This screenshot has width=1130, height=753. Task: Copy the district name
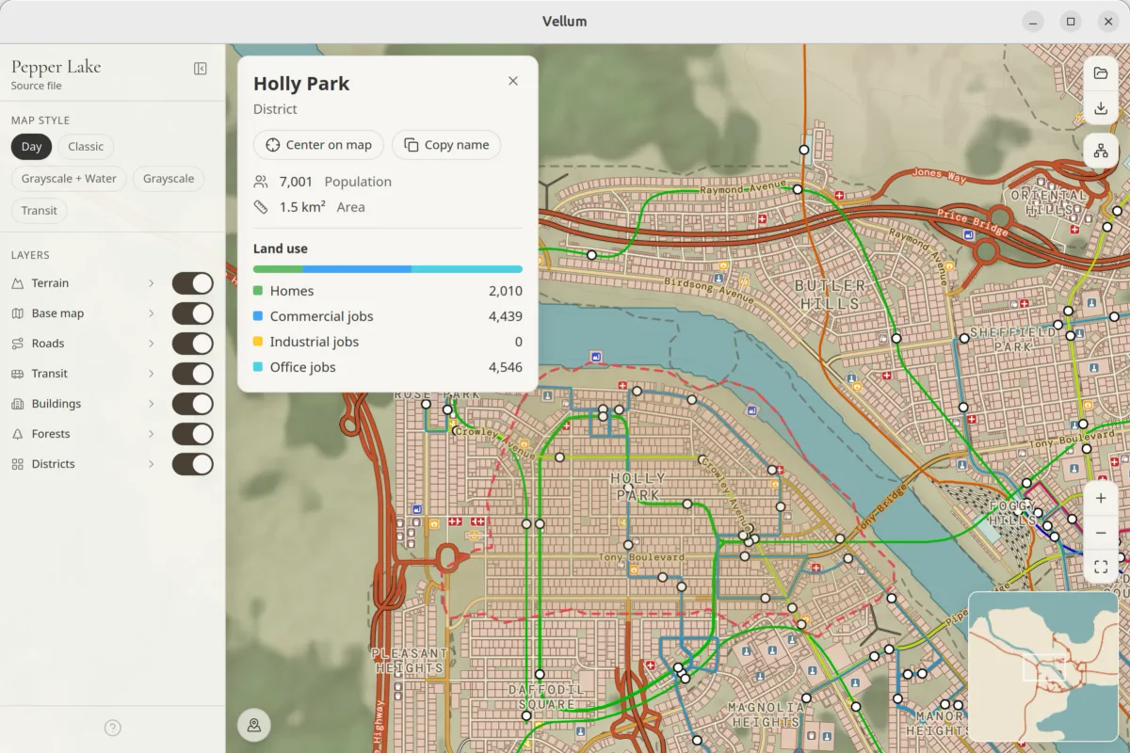pos(446,145)
